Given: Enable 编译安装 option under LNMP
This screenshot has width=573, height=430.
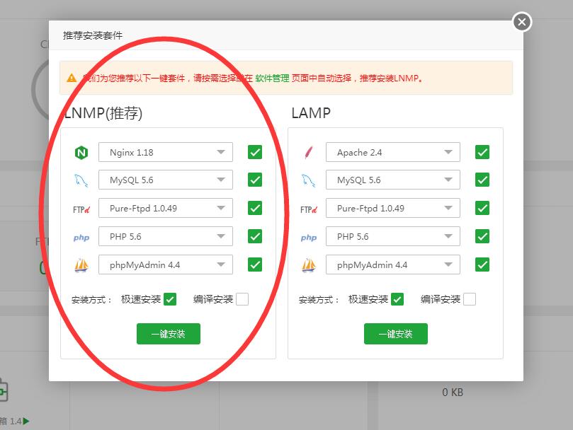Looking at the screenshot, I should click(x=242, y=299).
